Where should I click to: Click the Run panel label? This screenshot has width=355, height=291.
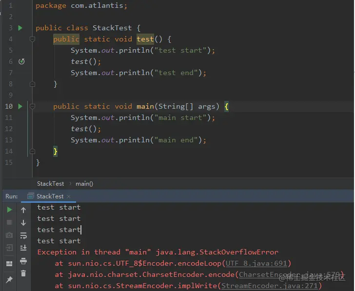(12, 196)
